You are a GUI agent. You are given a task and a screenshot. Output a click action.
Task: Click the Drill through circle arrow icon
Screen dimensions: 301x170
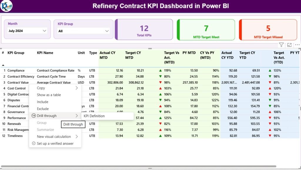click(34, 116)
